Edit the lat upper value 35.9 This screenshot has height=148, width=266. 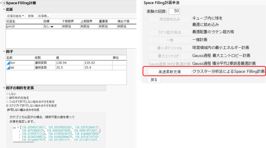pos(98,68)
